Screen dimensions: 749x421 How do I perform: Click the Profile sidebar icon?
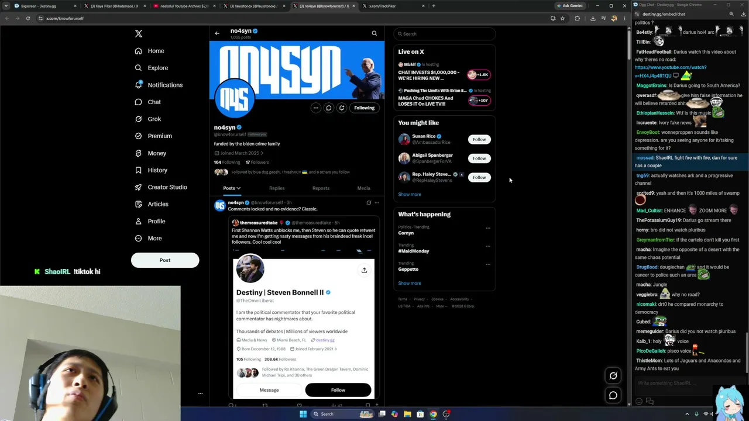coord(138,221)
